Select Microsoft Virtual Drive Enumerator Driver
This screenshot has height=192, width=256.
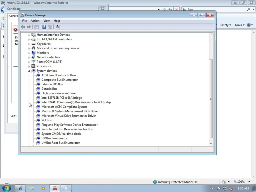coord(68,115)
